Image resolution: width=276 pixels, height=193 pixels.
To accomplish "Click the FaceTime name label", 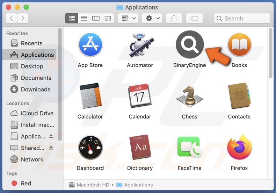I will tap(190, 168).
